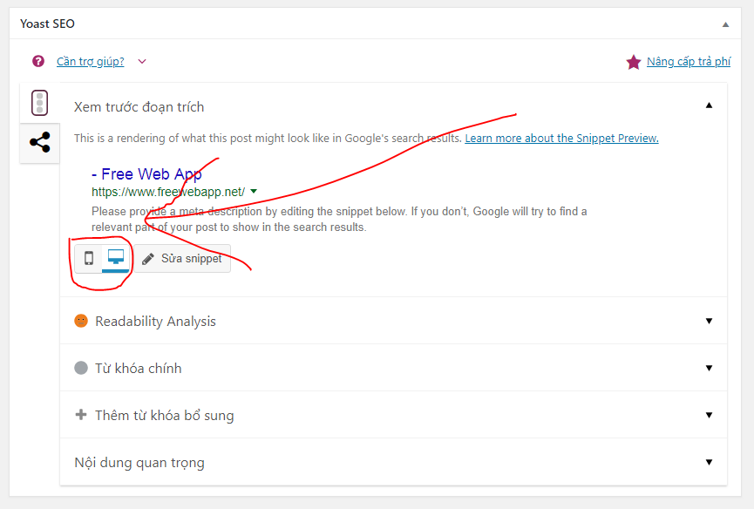
Task: Click the plus icon for Thêm từ khóa bổ sung
Action: pos(81,415)
